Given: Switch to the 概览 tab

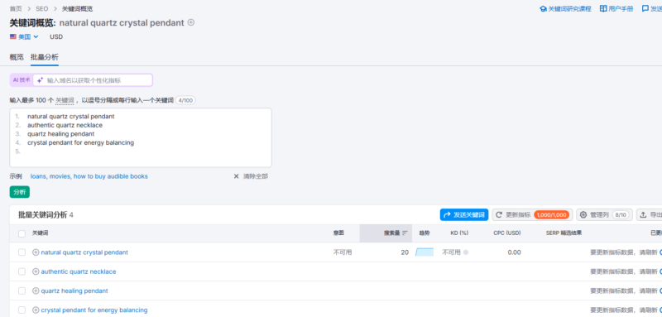Looking at the screenshot, I should (x=17, y=57).
